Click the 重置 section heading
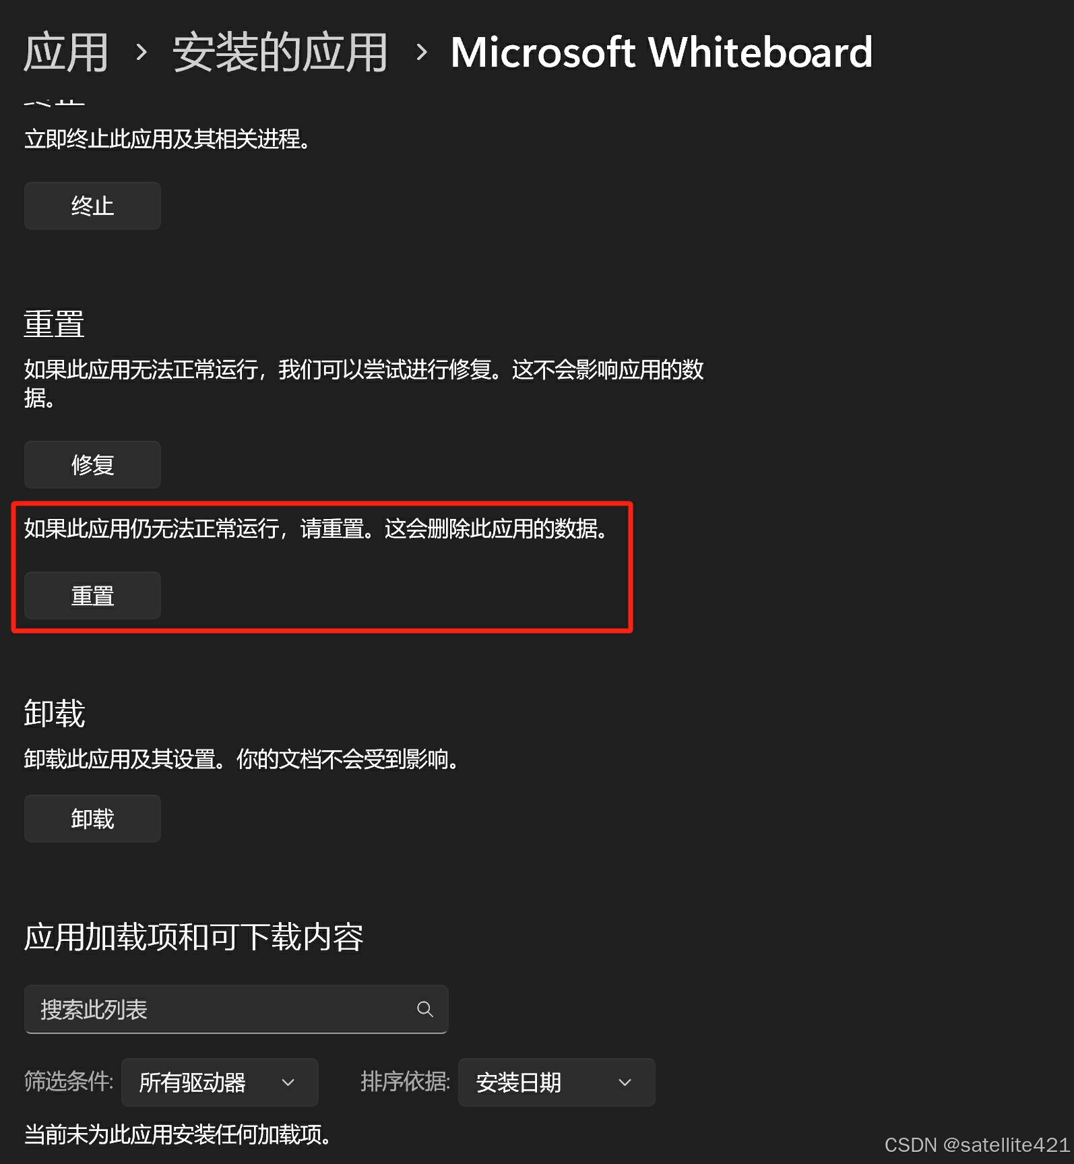The width and height of the screenshot is (1074, 1164). coord(55,324)
